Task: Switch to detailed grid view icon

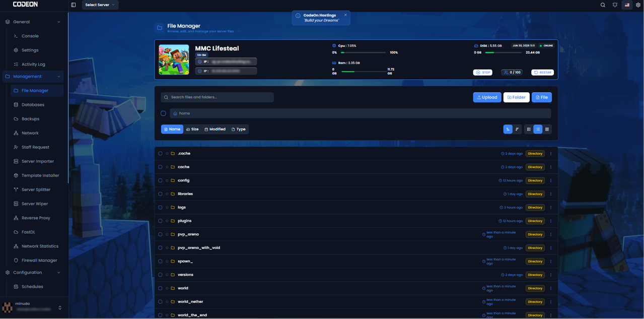Action: (x=529, y=130)
